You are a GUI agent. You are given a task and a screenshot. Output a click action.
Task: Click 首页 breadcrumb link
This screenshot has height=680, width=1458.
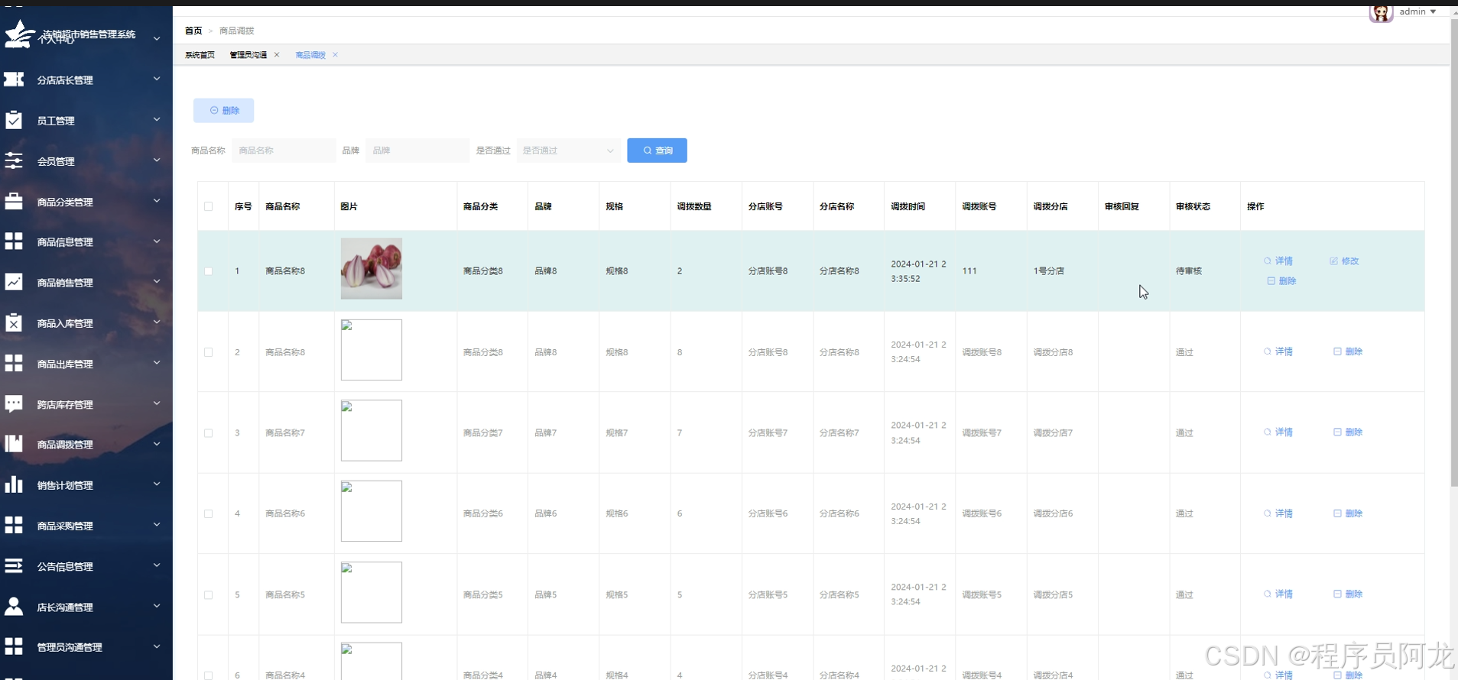point(193,31)
